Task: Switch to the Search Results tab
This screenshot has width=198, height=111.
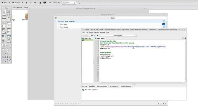Action: tap(126, 86)
